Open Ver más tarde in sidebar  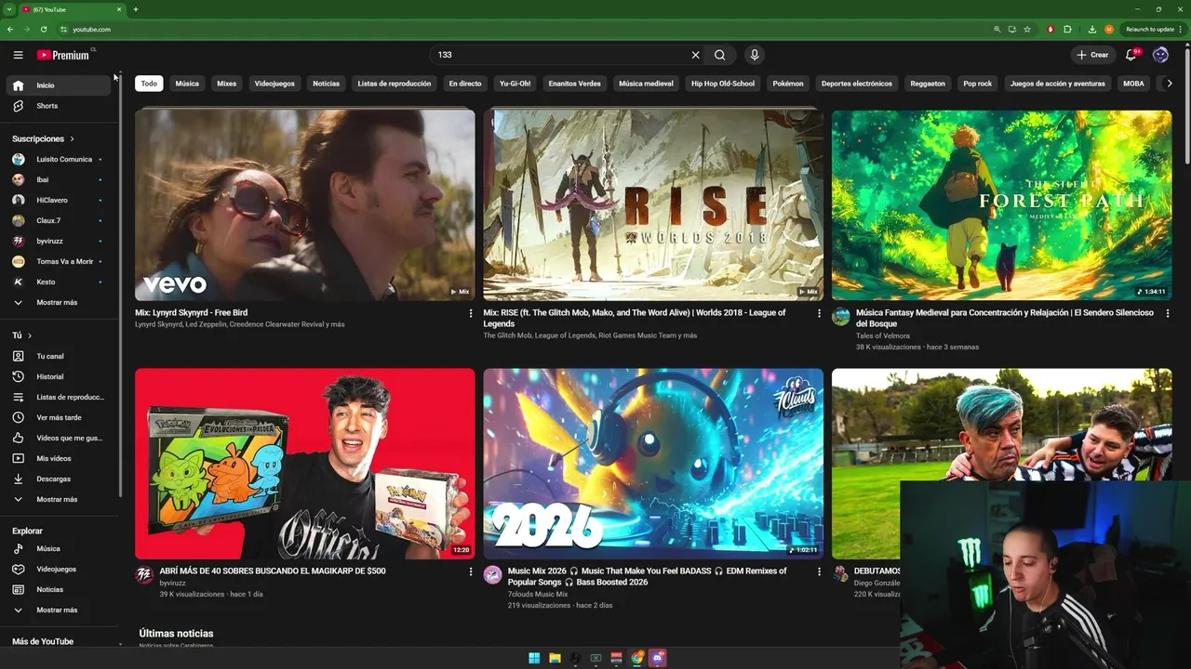coord(60,417)
